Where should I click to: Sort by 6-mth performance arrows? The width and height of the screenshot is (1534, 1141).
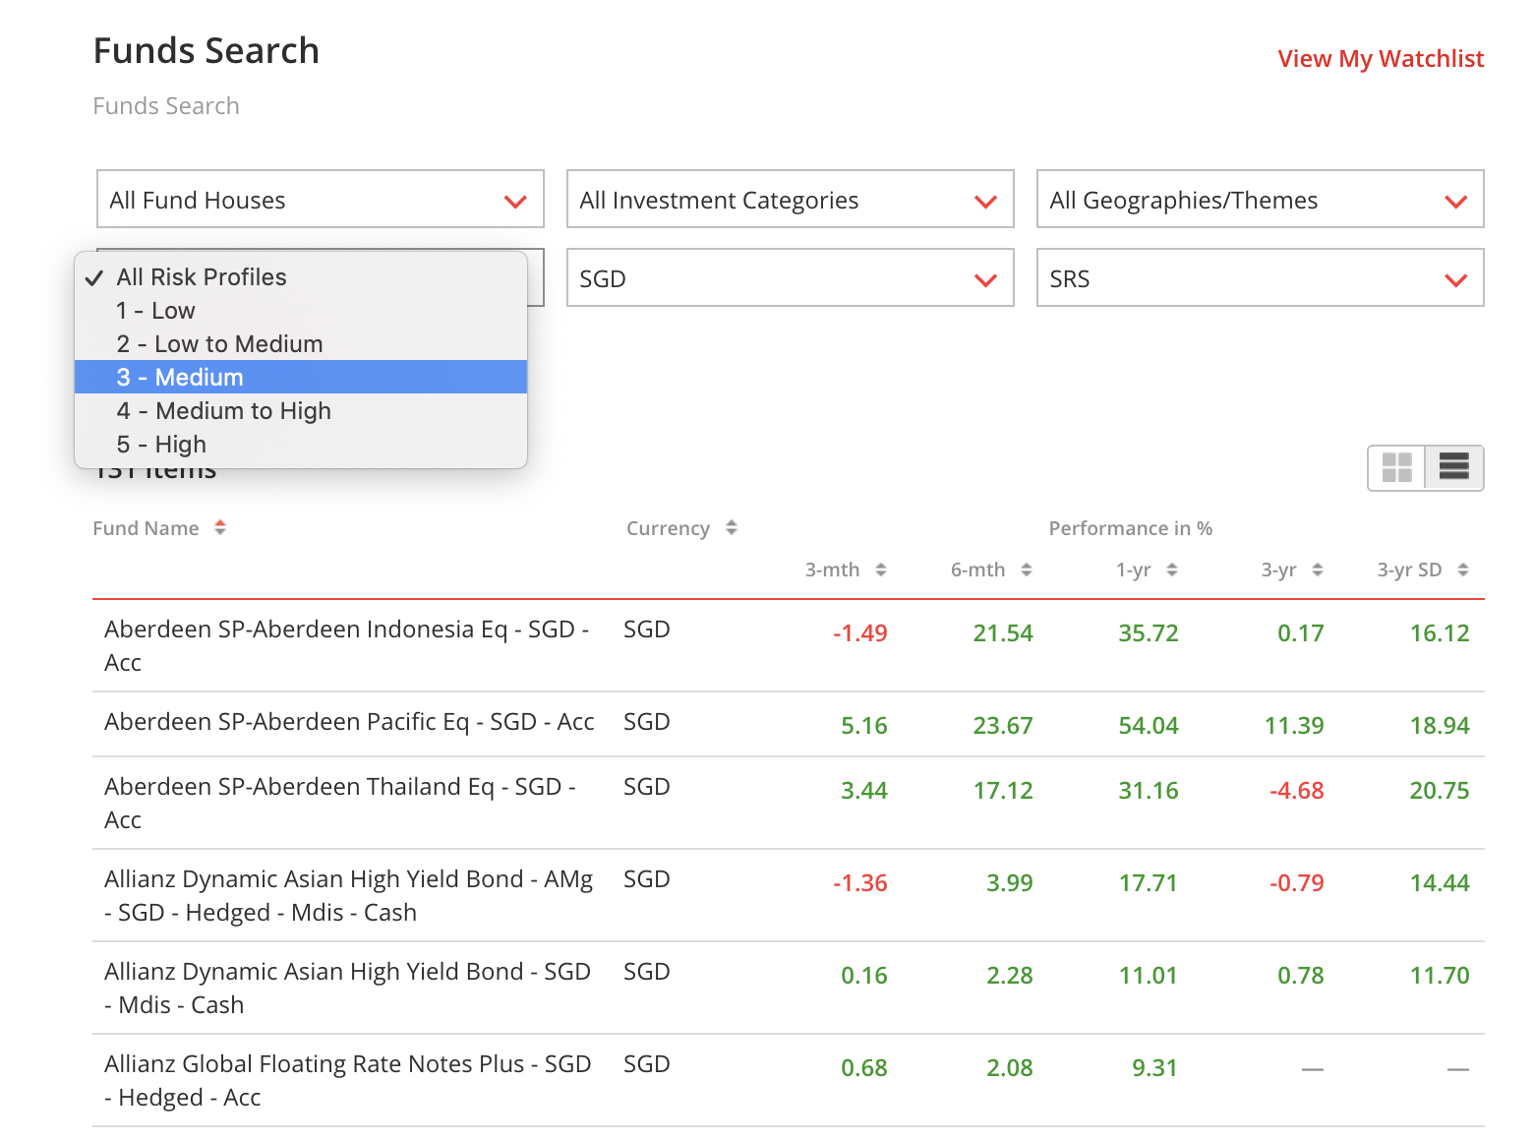[1026, 570]
